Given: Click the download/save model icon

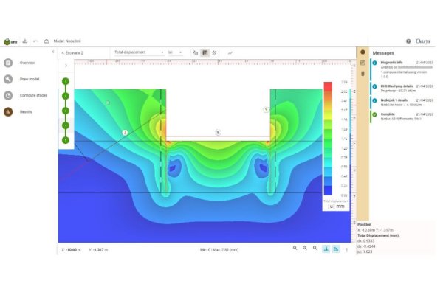Looking at the screenshot, I should pos(25,41).
